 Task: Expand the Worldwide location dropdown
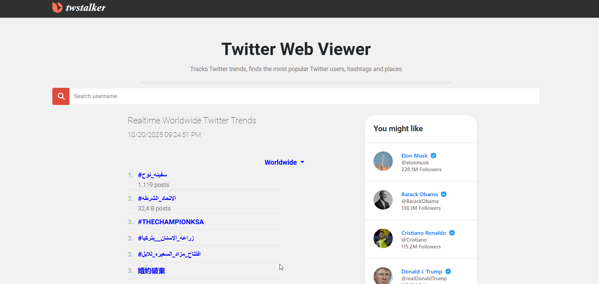[281, 162]
